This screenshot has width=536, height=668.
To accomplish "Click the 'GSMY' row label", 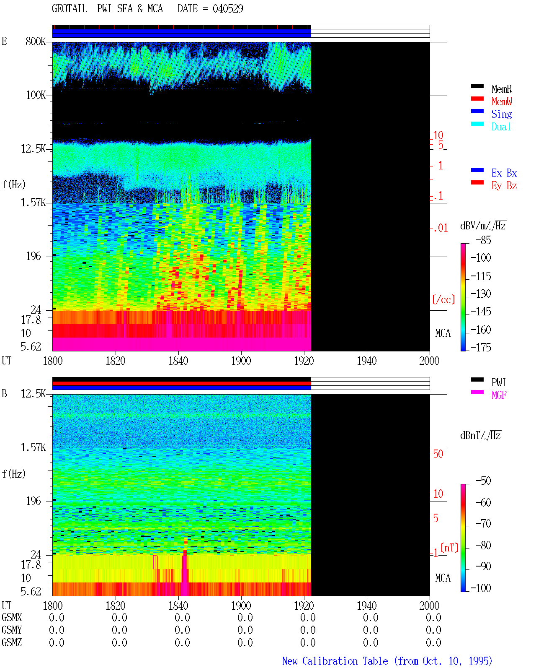I will pyautogui.click(x=12, y=630).
